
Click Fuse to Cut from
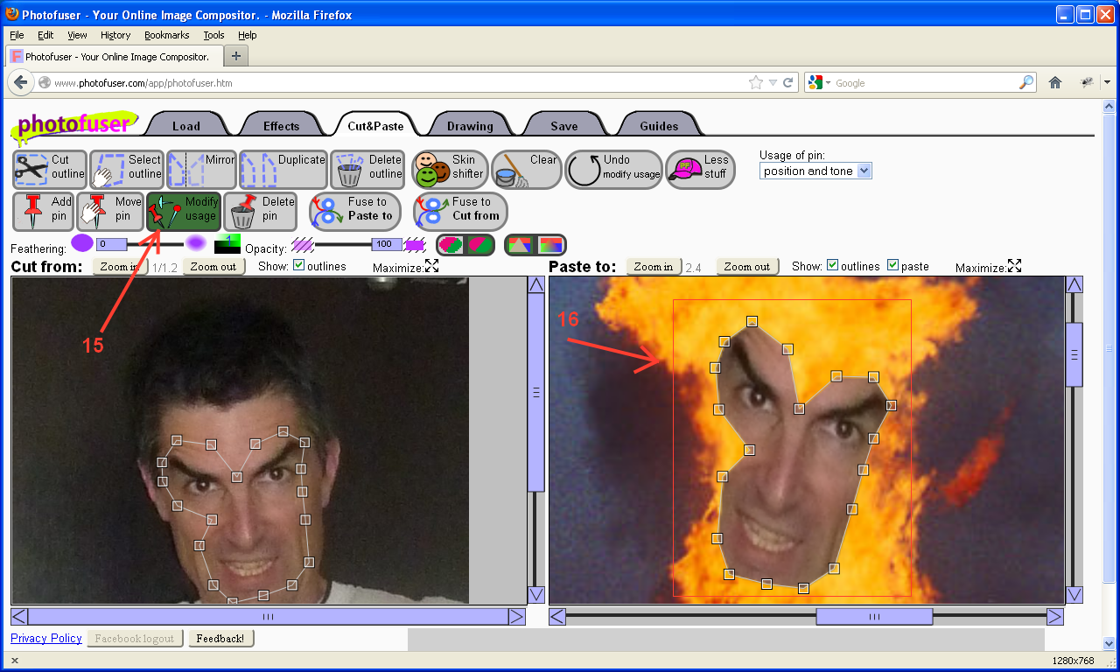point(460,212)
